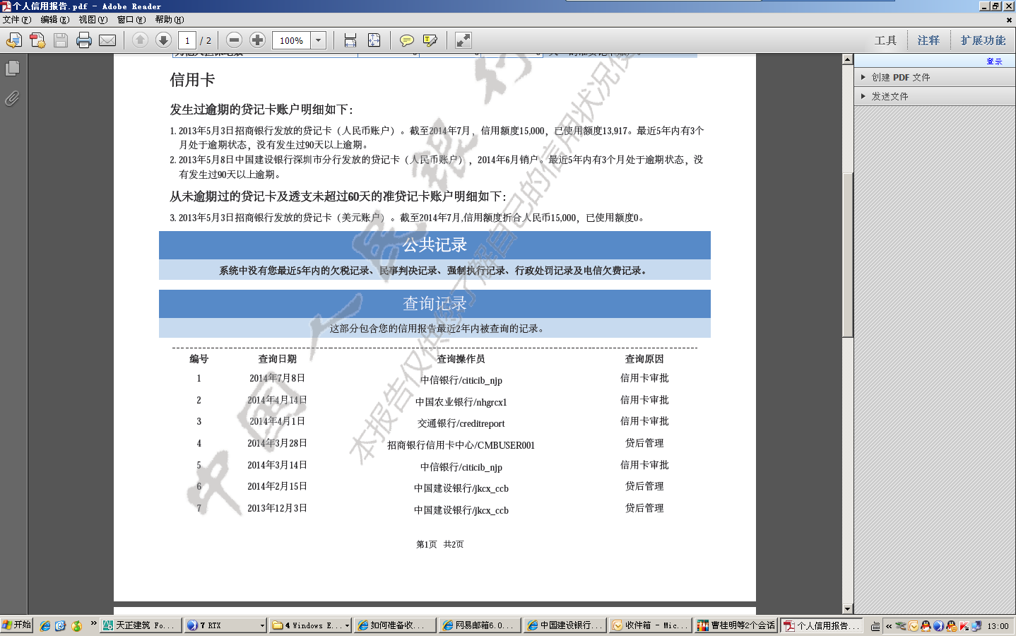The height and width of the screenshot is (636, 1016).
Task: Select the highlight text tool
Action: tap(430, 40)
